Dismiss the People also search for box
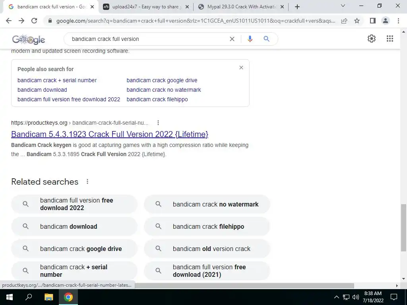This screenshot has width=407, height=305. coord(241,68)
